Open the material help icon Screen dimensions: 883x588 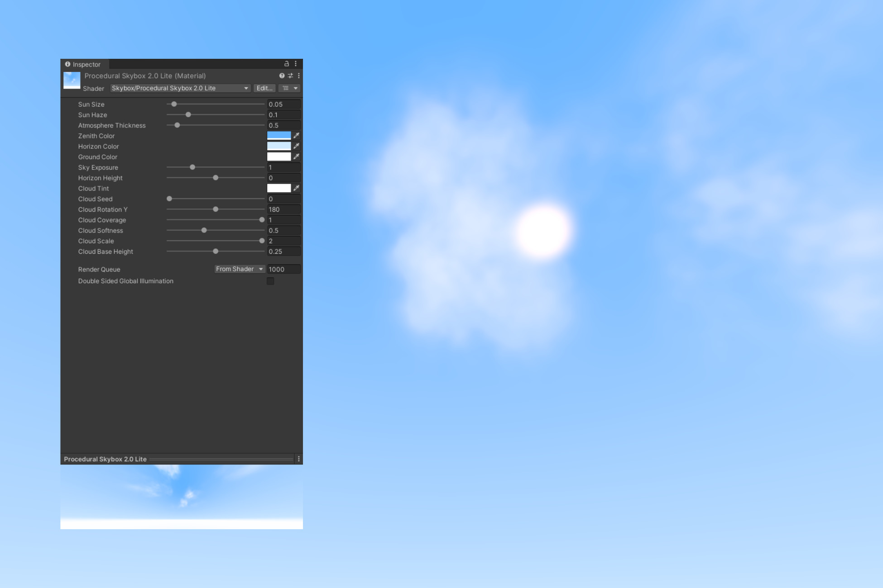282,76
